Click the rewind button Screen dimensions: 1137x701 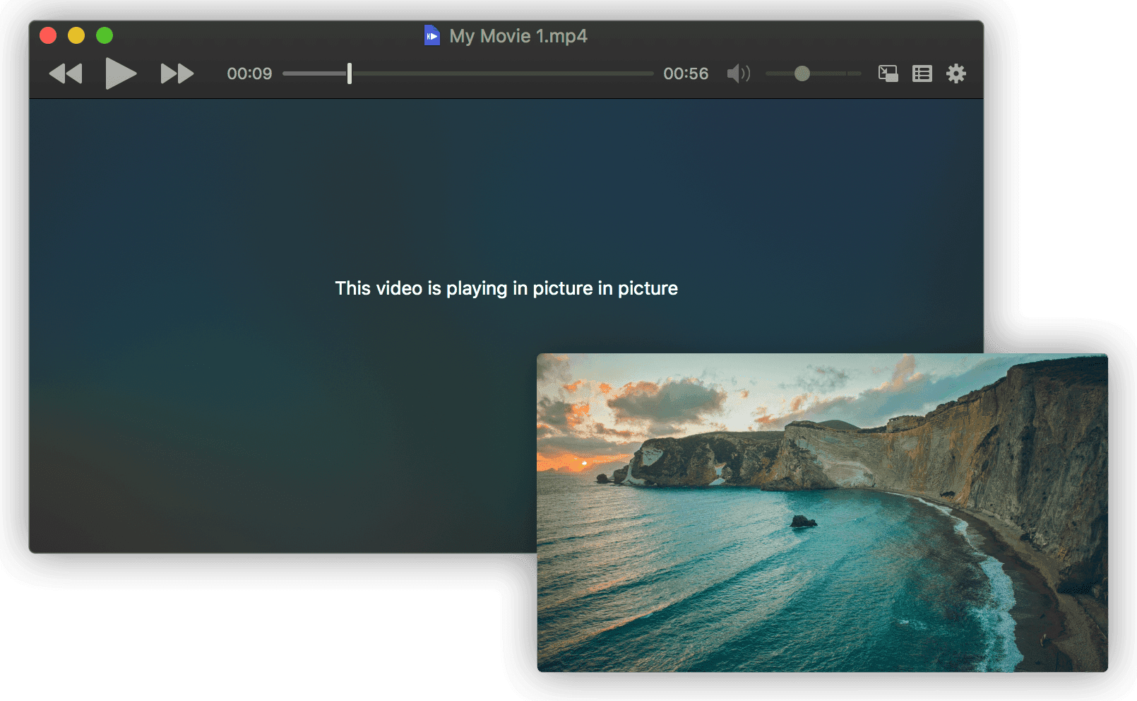[x=66, y=73]
